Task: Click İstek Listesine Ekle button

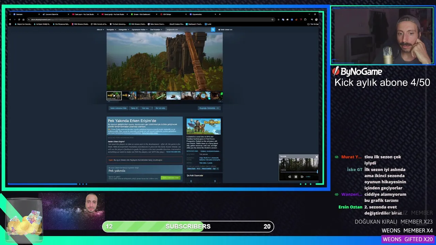Action: pyautogui.click(x=118, y=108)
